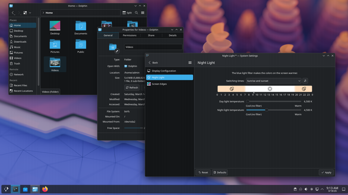Image resolution: width=348 pixels, height=195 pixels.
Task: Open System Settings from taskbar
Action: coord(15,189)
